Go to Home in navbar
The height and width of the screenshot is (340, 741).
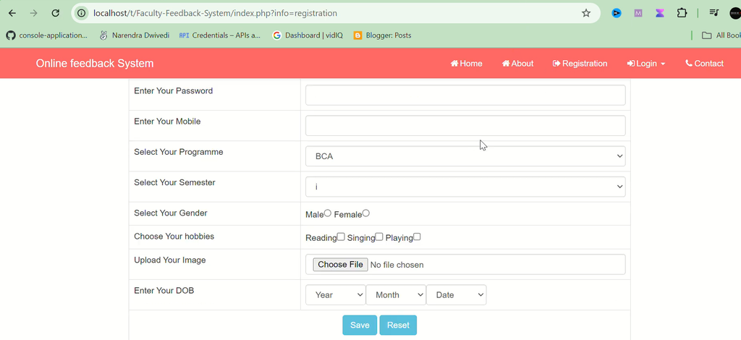click(x=467, y=63)
